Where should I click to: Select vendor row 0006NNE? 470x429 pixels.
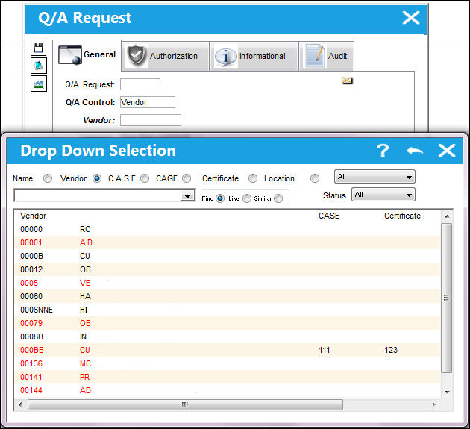click(228, 310)
